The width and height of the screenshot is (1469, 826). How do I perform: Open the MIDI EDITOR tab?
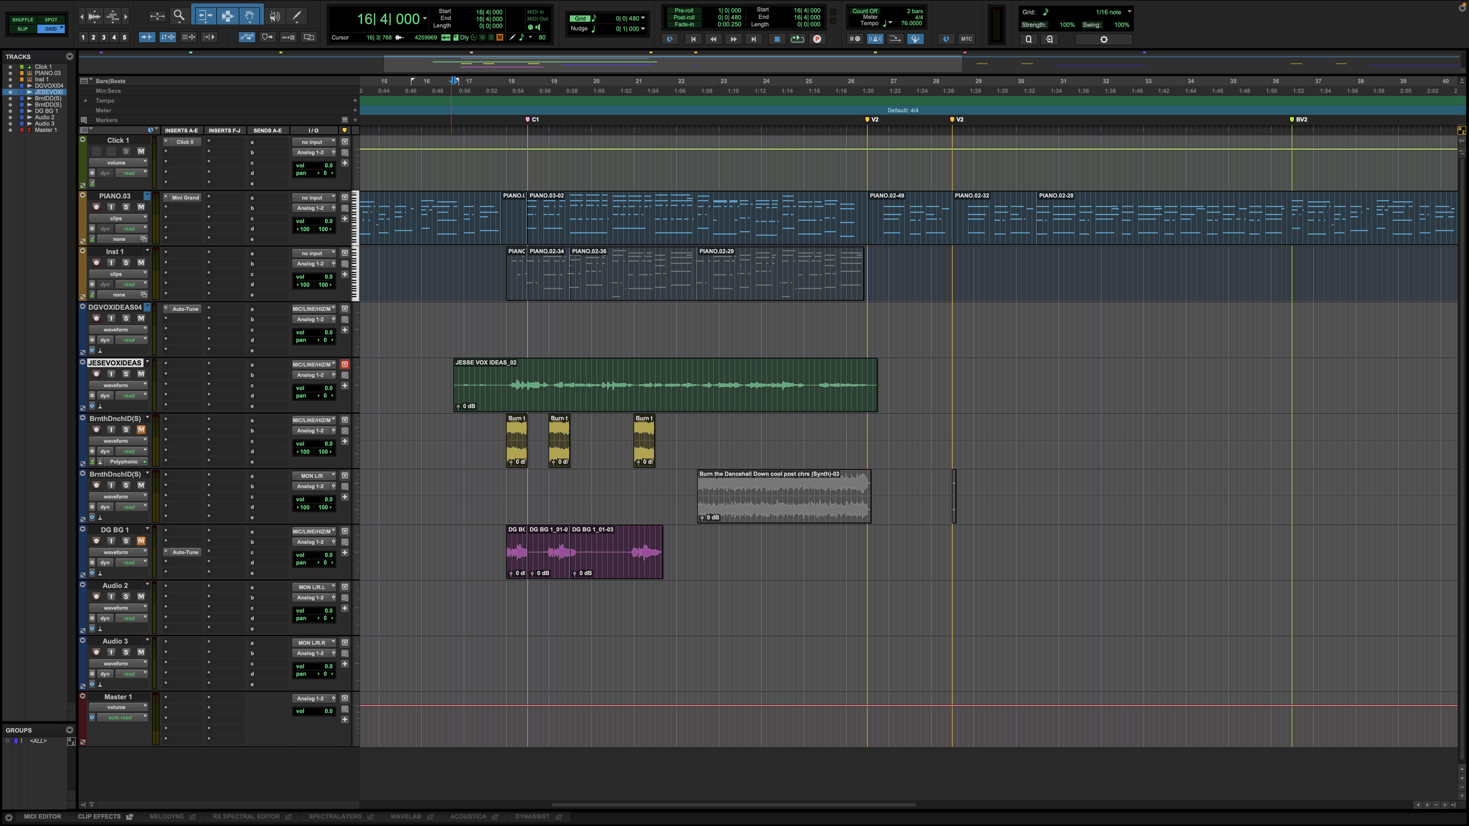tap(42, 816)
